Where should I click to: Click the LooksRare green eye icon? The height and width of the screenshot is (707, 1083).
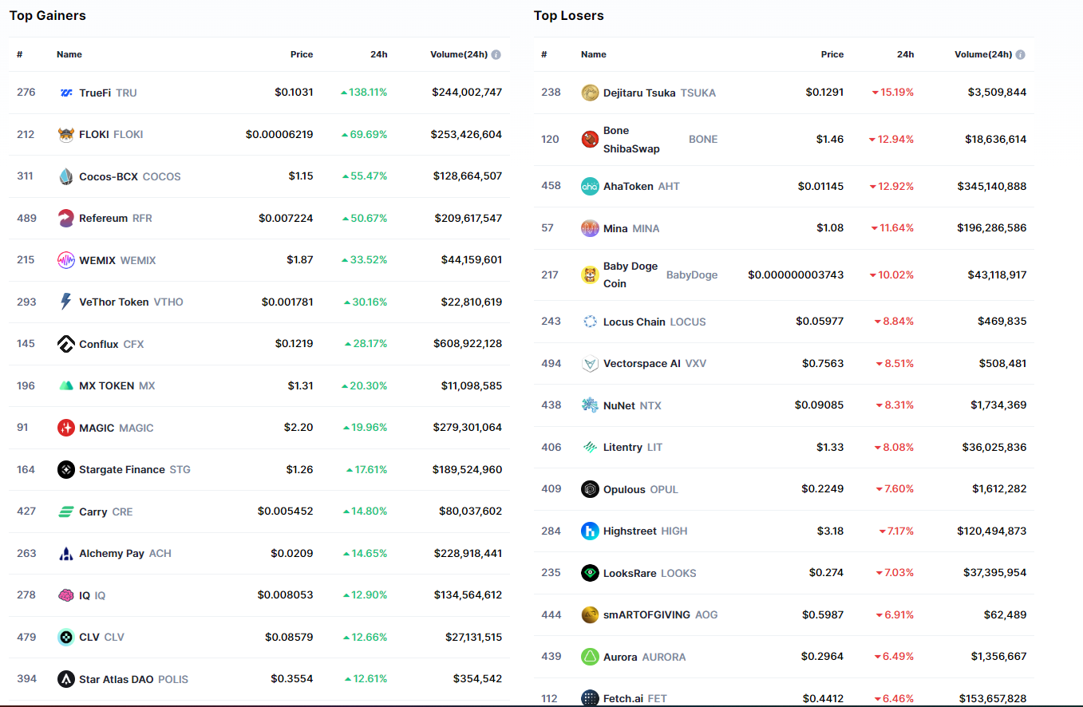[590, 573]
